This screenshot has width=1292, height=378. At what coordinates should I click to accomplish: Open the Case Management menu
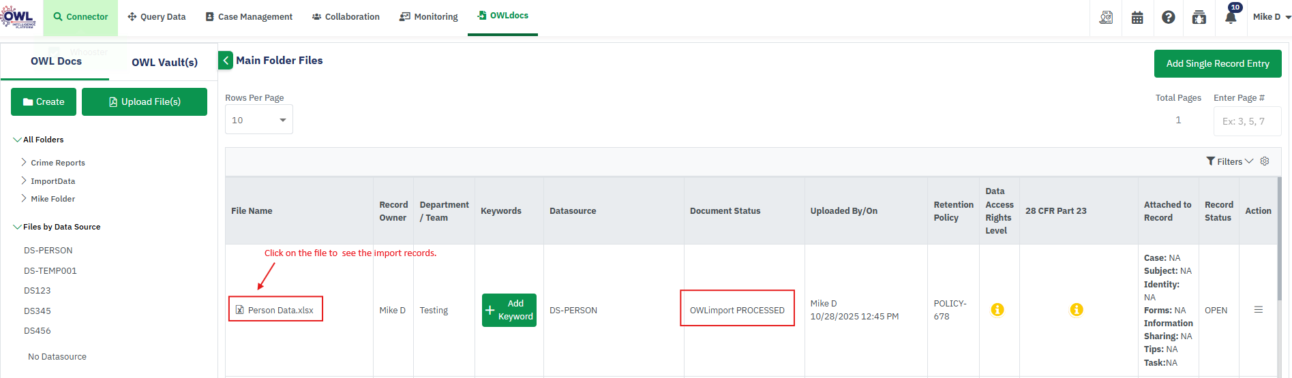tap(249, 17)
